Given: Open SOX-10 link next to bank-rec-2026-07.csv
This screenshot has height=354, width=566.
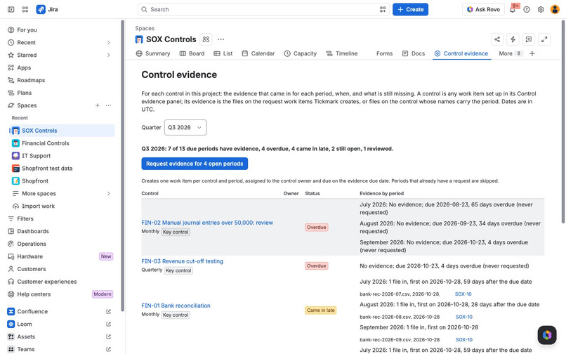Looking at the screenshot, I should [x=463, y=294].
